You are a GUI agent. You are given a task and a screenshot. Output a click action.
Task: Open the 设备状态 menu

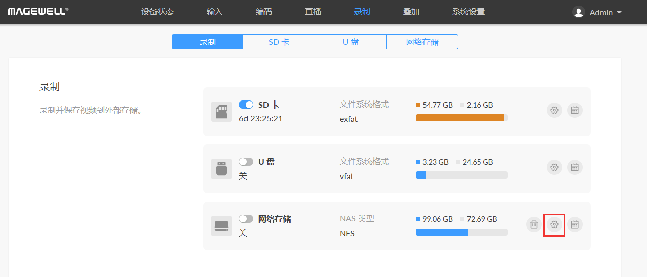158,12
